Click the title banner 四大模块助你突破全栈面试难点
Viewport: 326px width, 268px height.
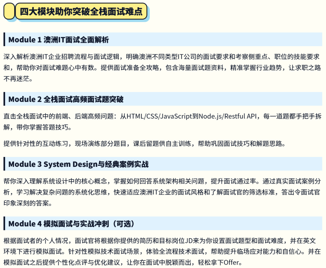tap(81, 12)
